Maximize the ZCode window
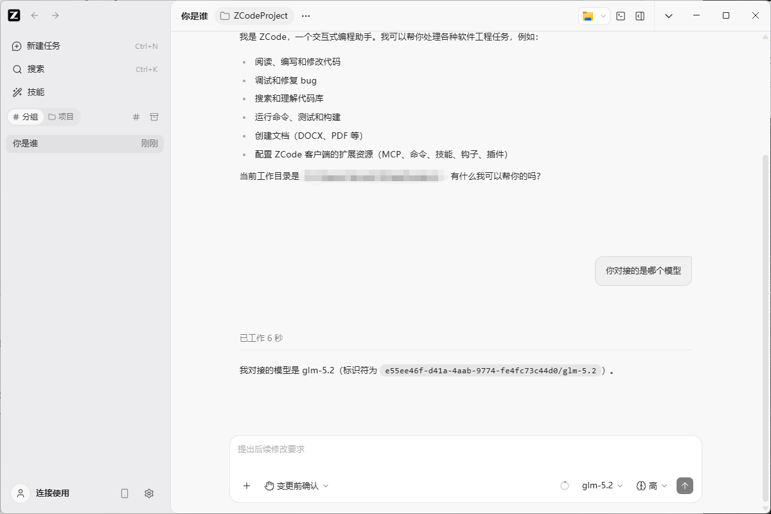 [x=726, y=15]
